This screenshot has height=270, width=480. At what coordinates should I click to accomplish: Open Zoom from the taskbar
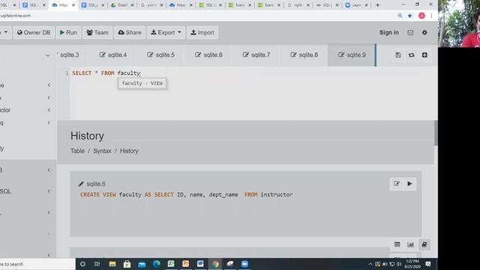244,264
